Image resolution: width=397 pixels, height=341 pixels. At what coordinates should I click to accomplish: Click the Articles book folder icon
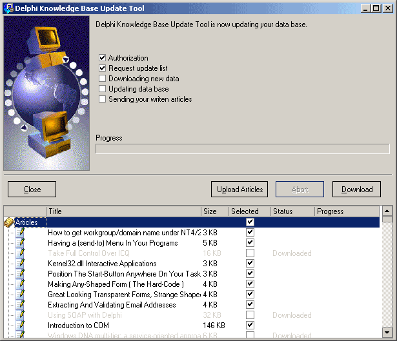pyautogui.click(x=9, y=222)
